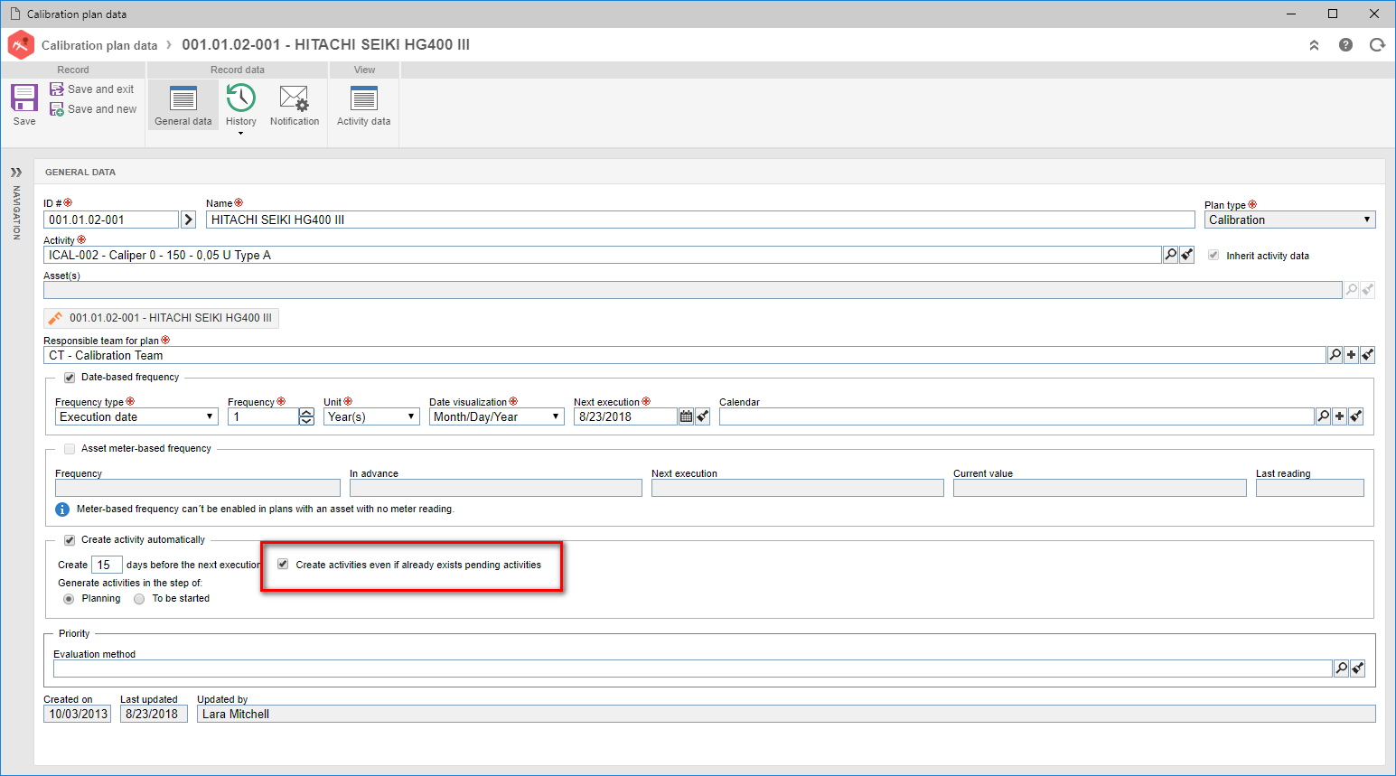The image size is (1396, 776).
Task: Open the Activity data view
Action: tap(364, 105)
